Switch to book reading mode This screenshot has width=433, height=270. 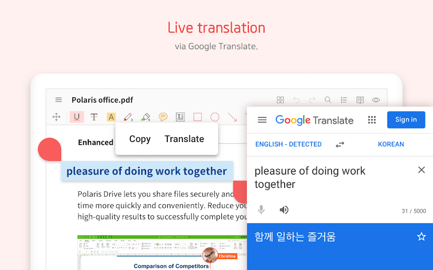pos(360,100)
